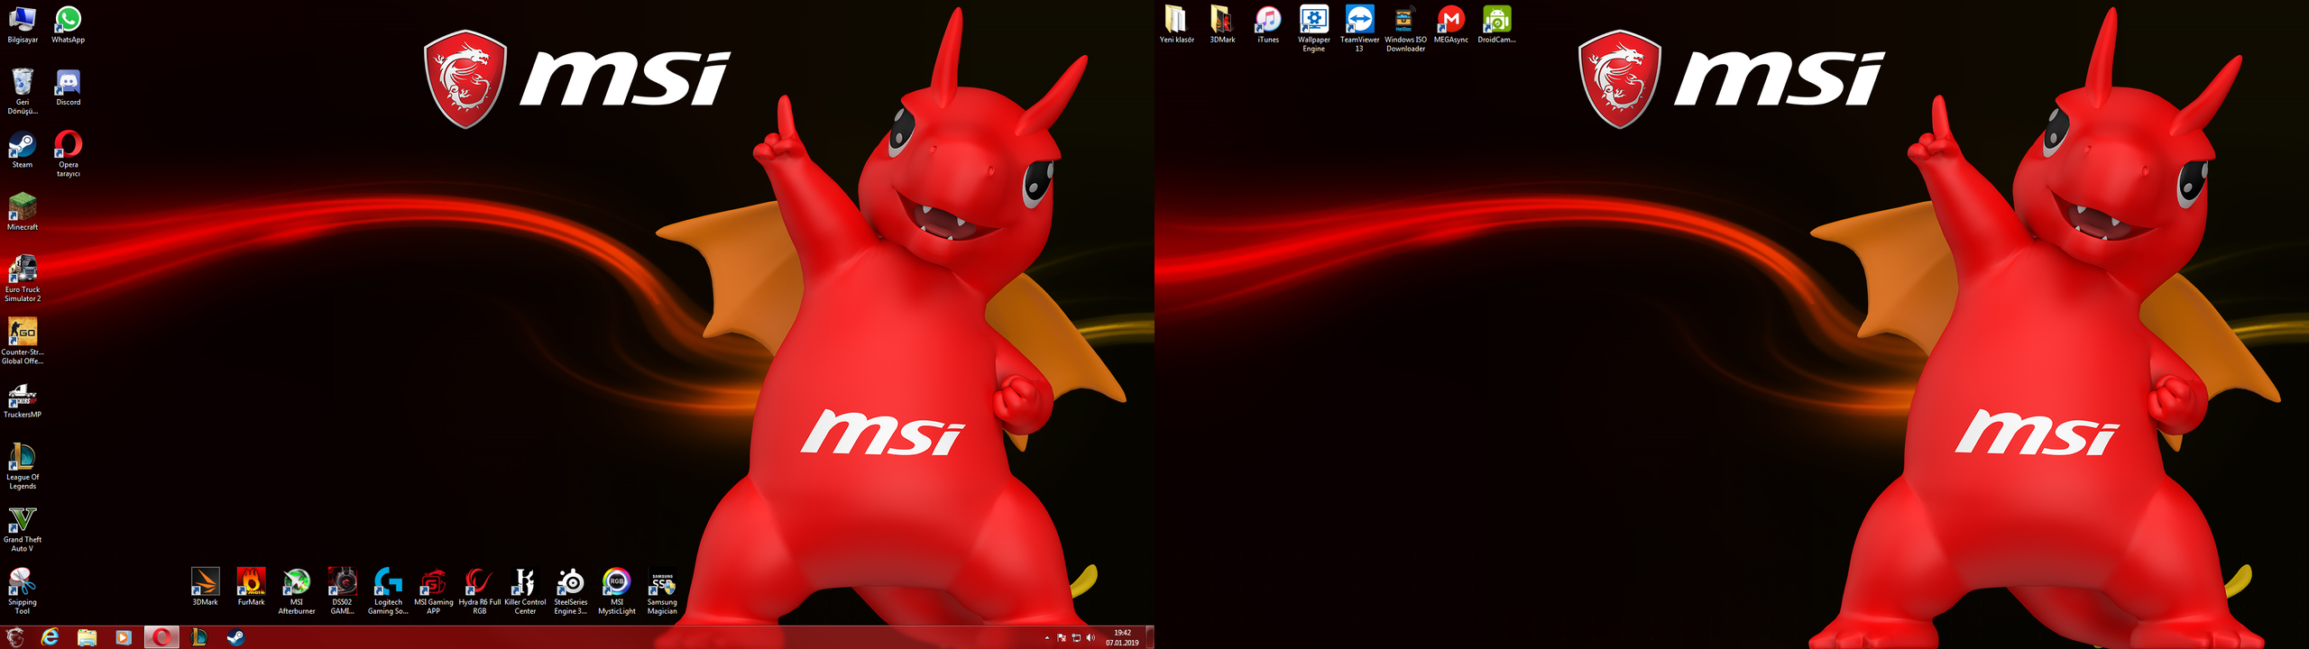Open Windows Explorer folder on taskbar
2309x649 pixels.
[87, 637]
